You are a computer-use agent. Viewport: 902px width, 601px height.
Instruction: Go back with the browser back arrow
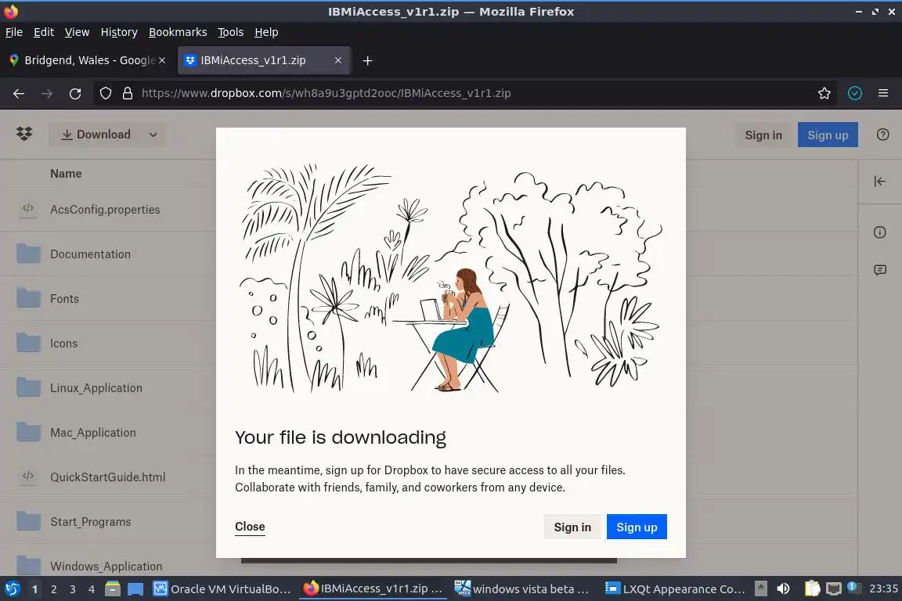[x=19, y=93]
